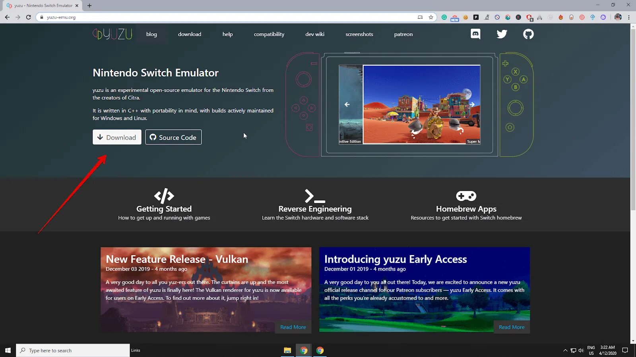Click the "December 03 2019 - 4 months ago" date
The width and height of the screenshot is (636, 357).
(146, 269)
